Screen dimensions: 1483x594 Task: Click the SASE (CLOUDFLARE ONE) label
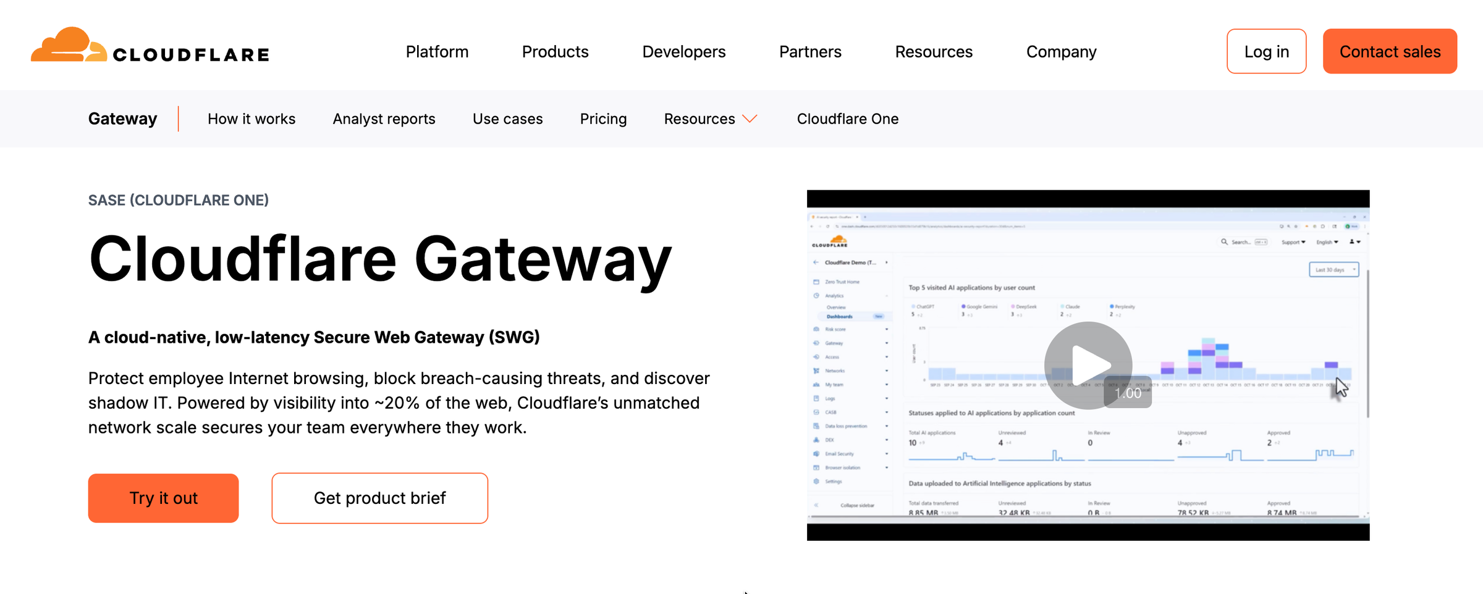click(x=178, y=200)
